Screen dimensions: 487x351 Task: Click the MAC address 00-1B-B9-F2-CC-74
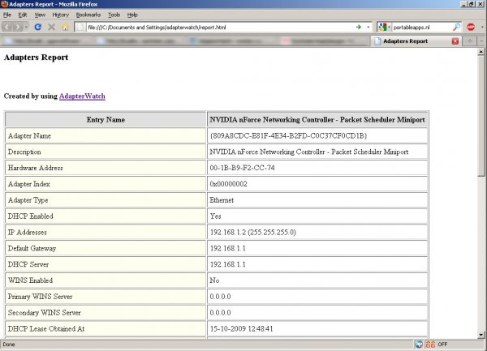pyautogui.click(x=242, y=168)
